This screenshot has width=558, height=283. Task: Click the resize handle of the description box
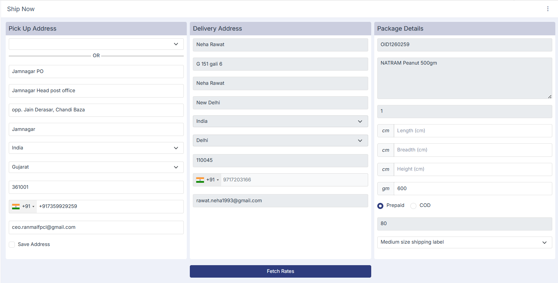click(550, 97)
